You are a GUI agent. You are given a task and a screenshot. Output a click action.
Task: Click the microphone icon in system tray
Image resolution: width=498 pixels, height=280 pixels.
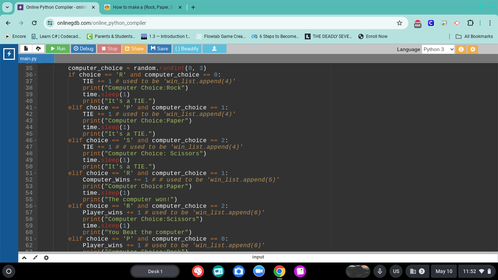click(380, 271)
